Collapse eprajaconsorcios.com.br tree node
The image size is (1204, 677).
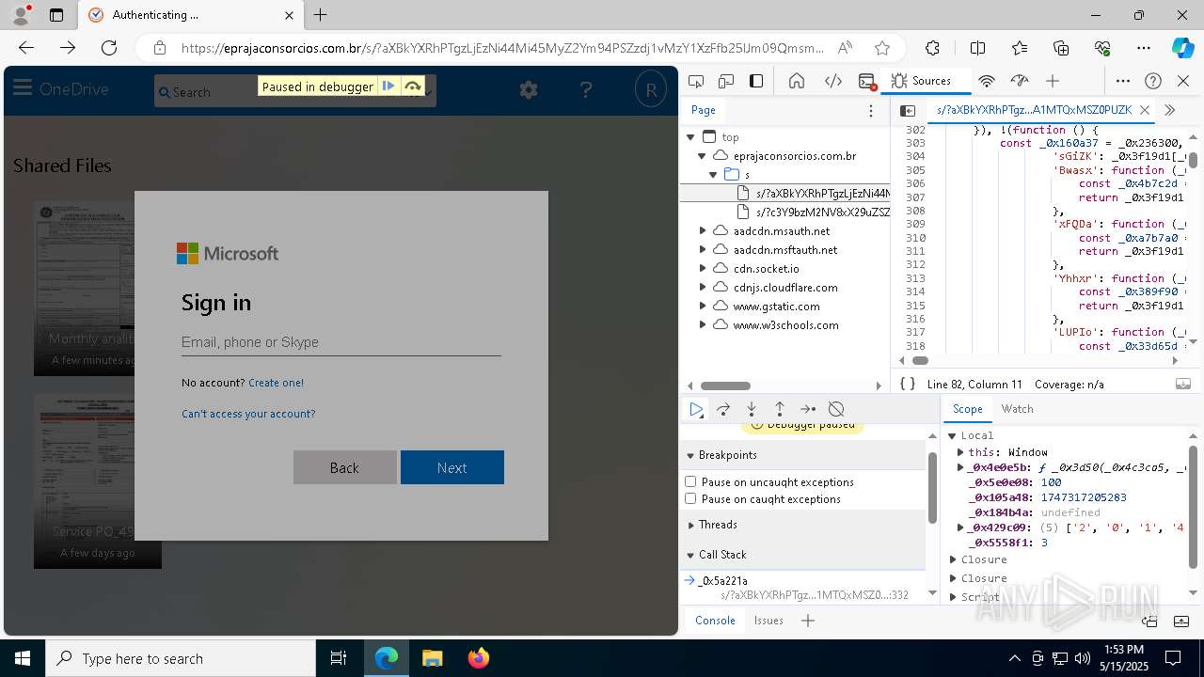tap(702, 155)
